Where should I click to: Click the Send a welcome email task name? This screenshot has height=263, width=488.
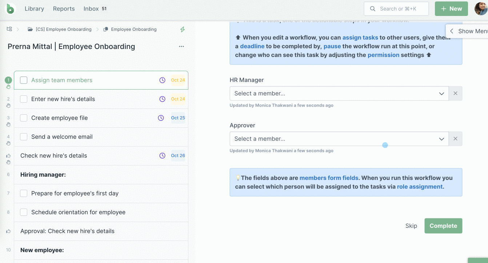click(62, 137)
